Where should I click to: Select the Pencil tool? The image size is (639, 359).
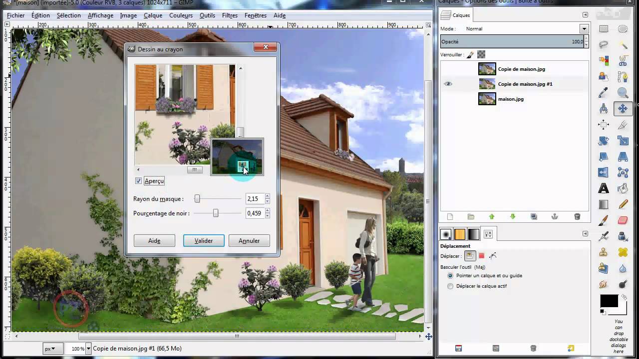(x=623, y=204)
